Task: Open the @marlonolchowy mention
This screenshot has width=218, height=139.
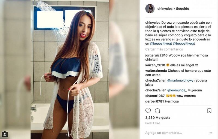Action: tap(180, 80)
